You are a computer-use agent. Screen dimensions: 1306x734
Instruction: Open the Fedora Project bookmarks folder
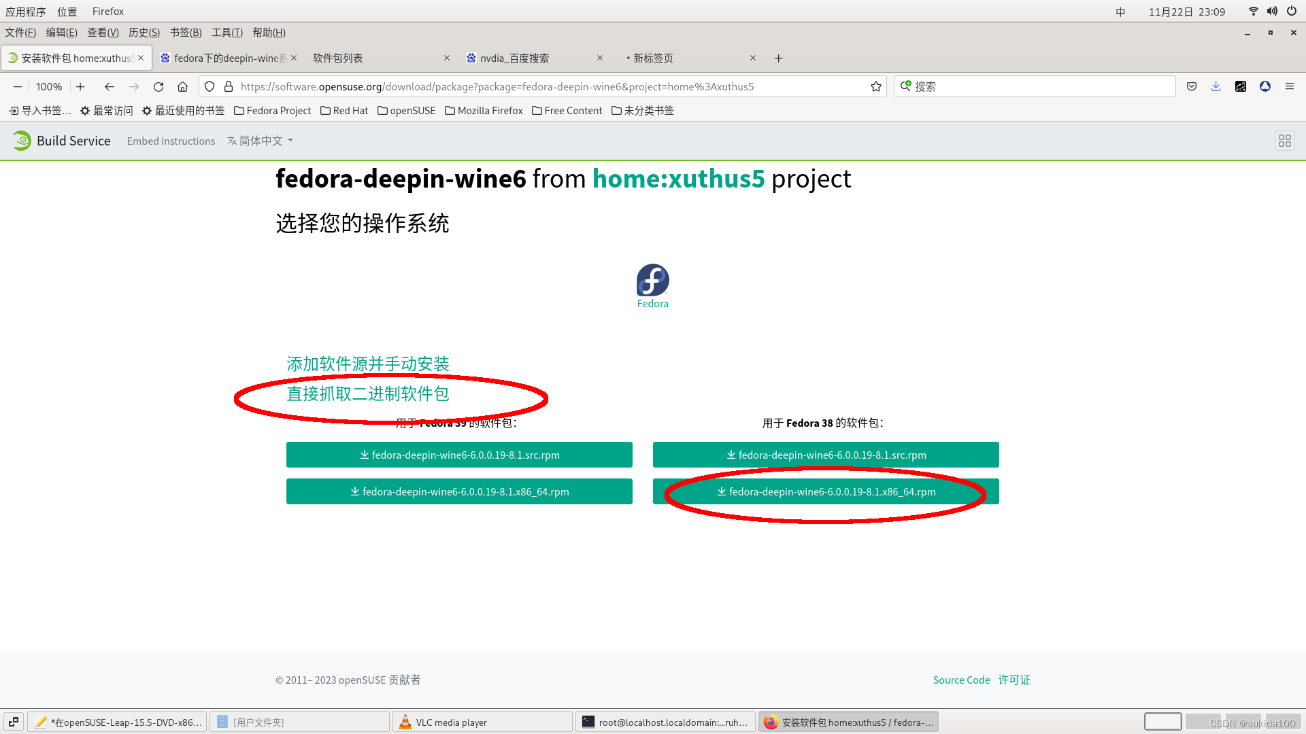[x=272, y=111]
